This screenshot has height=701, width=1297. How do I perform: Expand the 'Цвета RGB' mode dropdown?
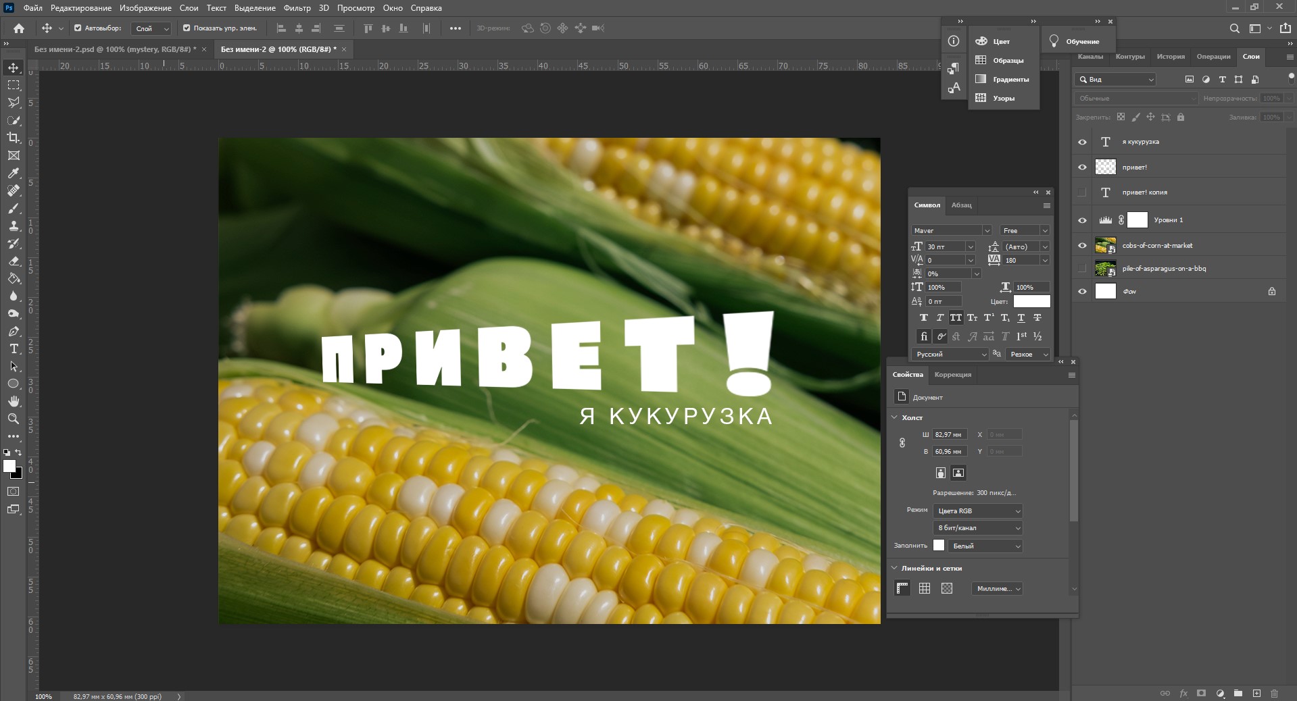(977, 511)
